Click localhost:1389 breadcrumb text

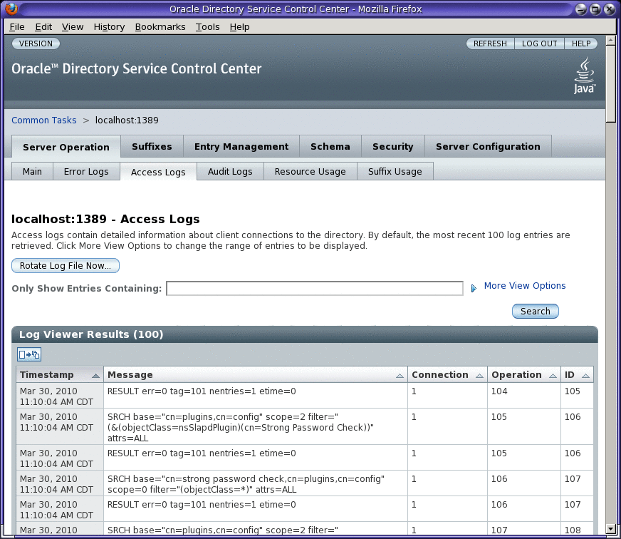pos(127,120)
